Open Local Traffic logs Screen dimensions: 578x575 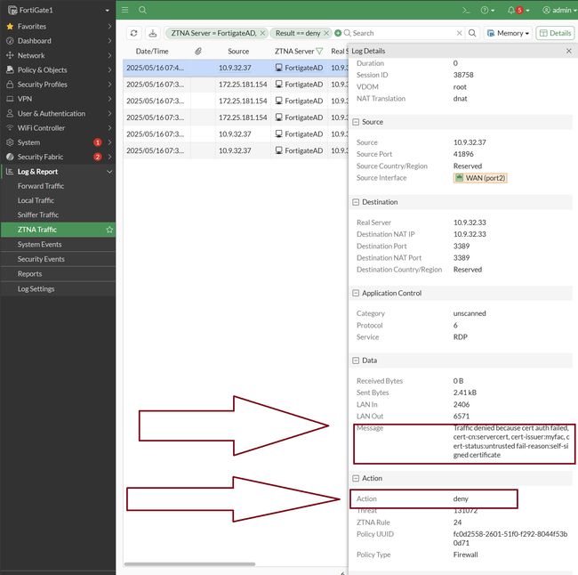(36, 200)
